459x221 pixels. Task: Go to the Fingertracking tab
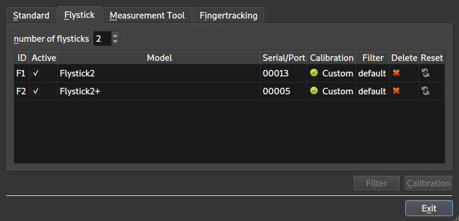[229, 16]
